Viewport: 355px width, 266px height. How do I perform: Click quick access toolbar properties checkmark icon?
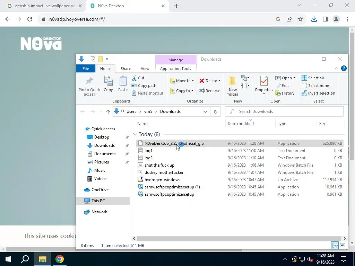(93, 59)
